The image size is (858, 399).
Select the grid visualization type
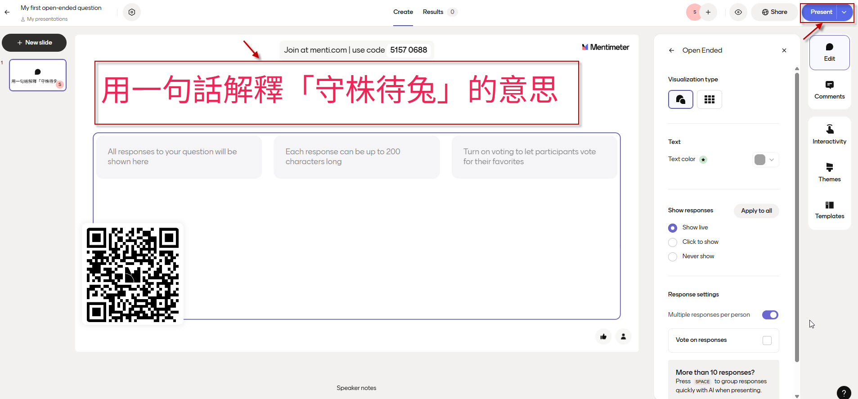point(709,99)
